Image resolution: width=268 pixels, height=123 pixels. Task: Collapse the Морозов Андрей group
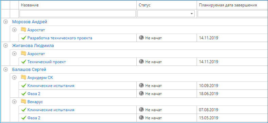(x=6, y=22)
